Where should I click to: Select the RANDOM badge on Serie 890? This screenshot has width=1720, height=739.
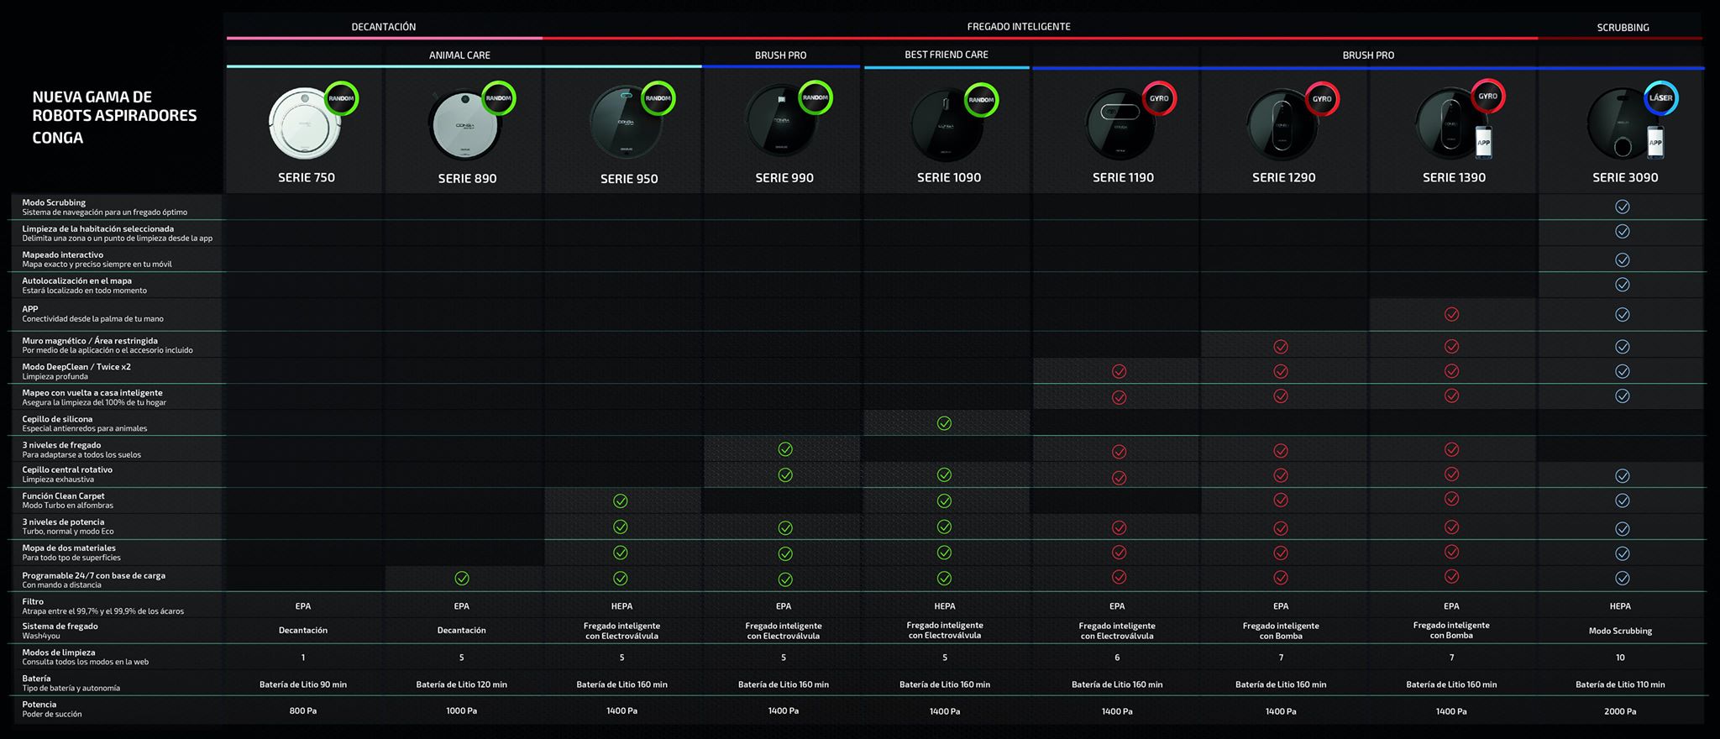(x=498, y=98)
